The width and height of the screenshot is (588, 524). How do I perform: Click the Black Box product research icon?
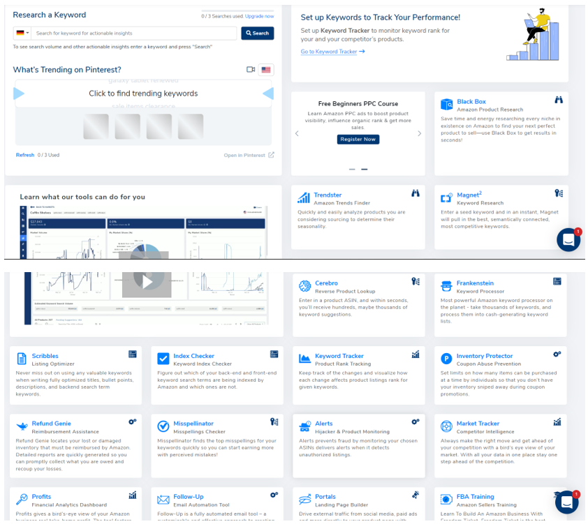(446, 105)
